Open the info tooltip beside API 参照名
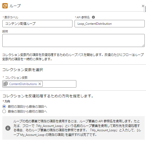The image size is (146, 143). (x=93, y=17)
